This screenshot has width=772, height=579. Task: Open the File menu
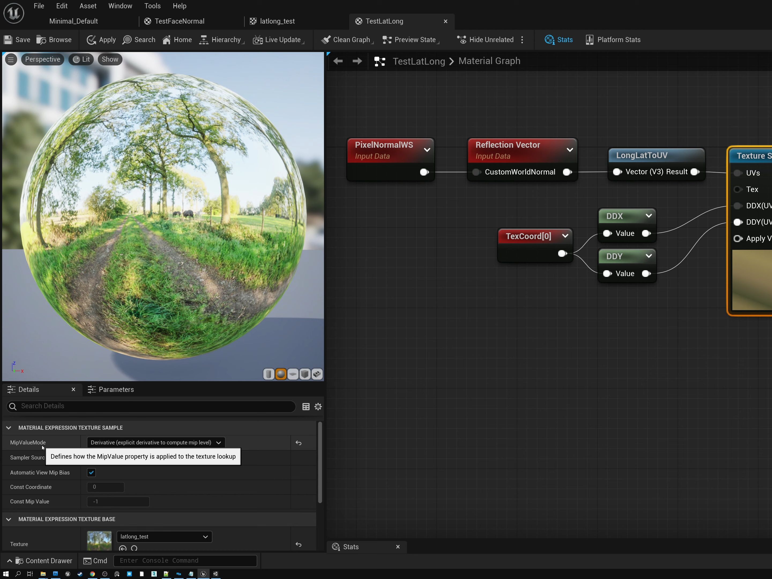click(x=39, y=6)
